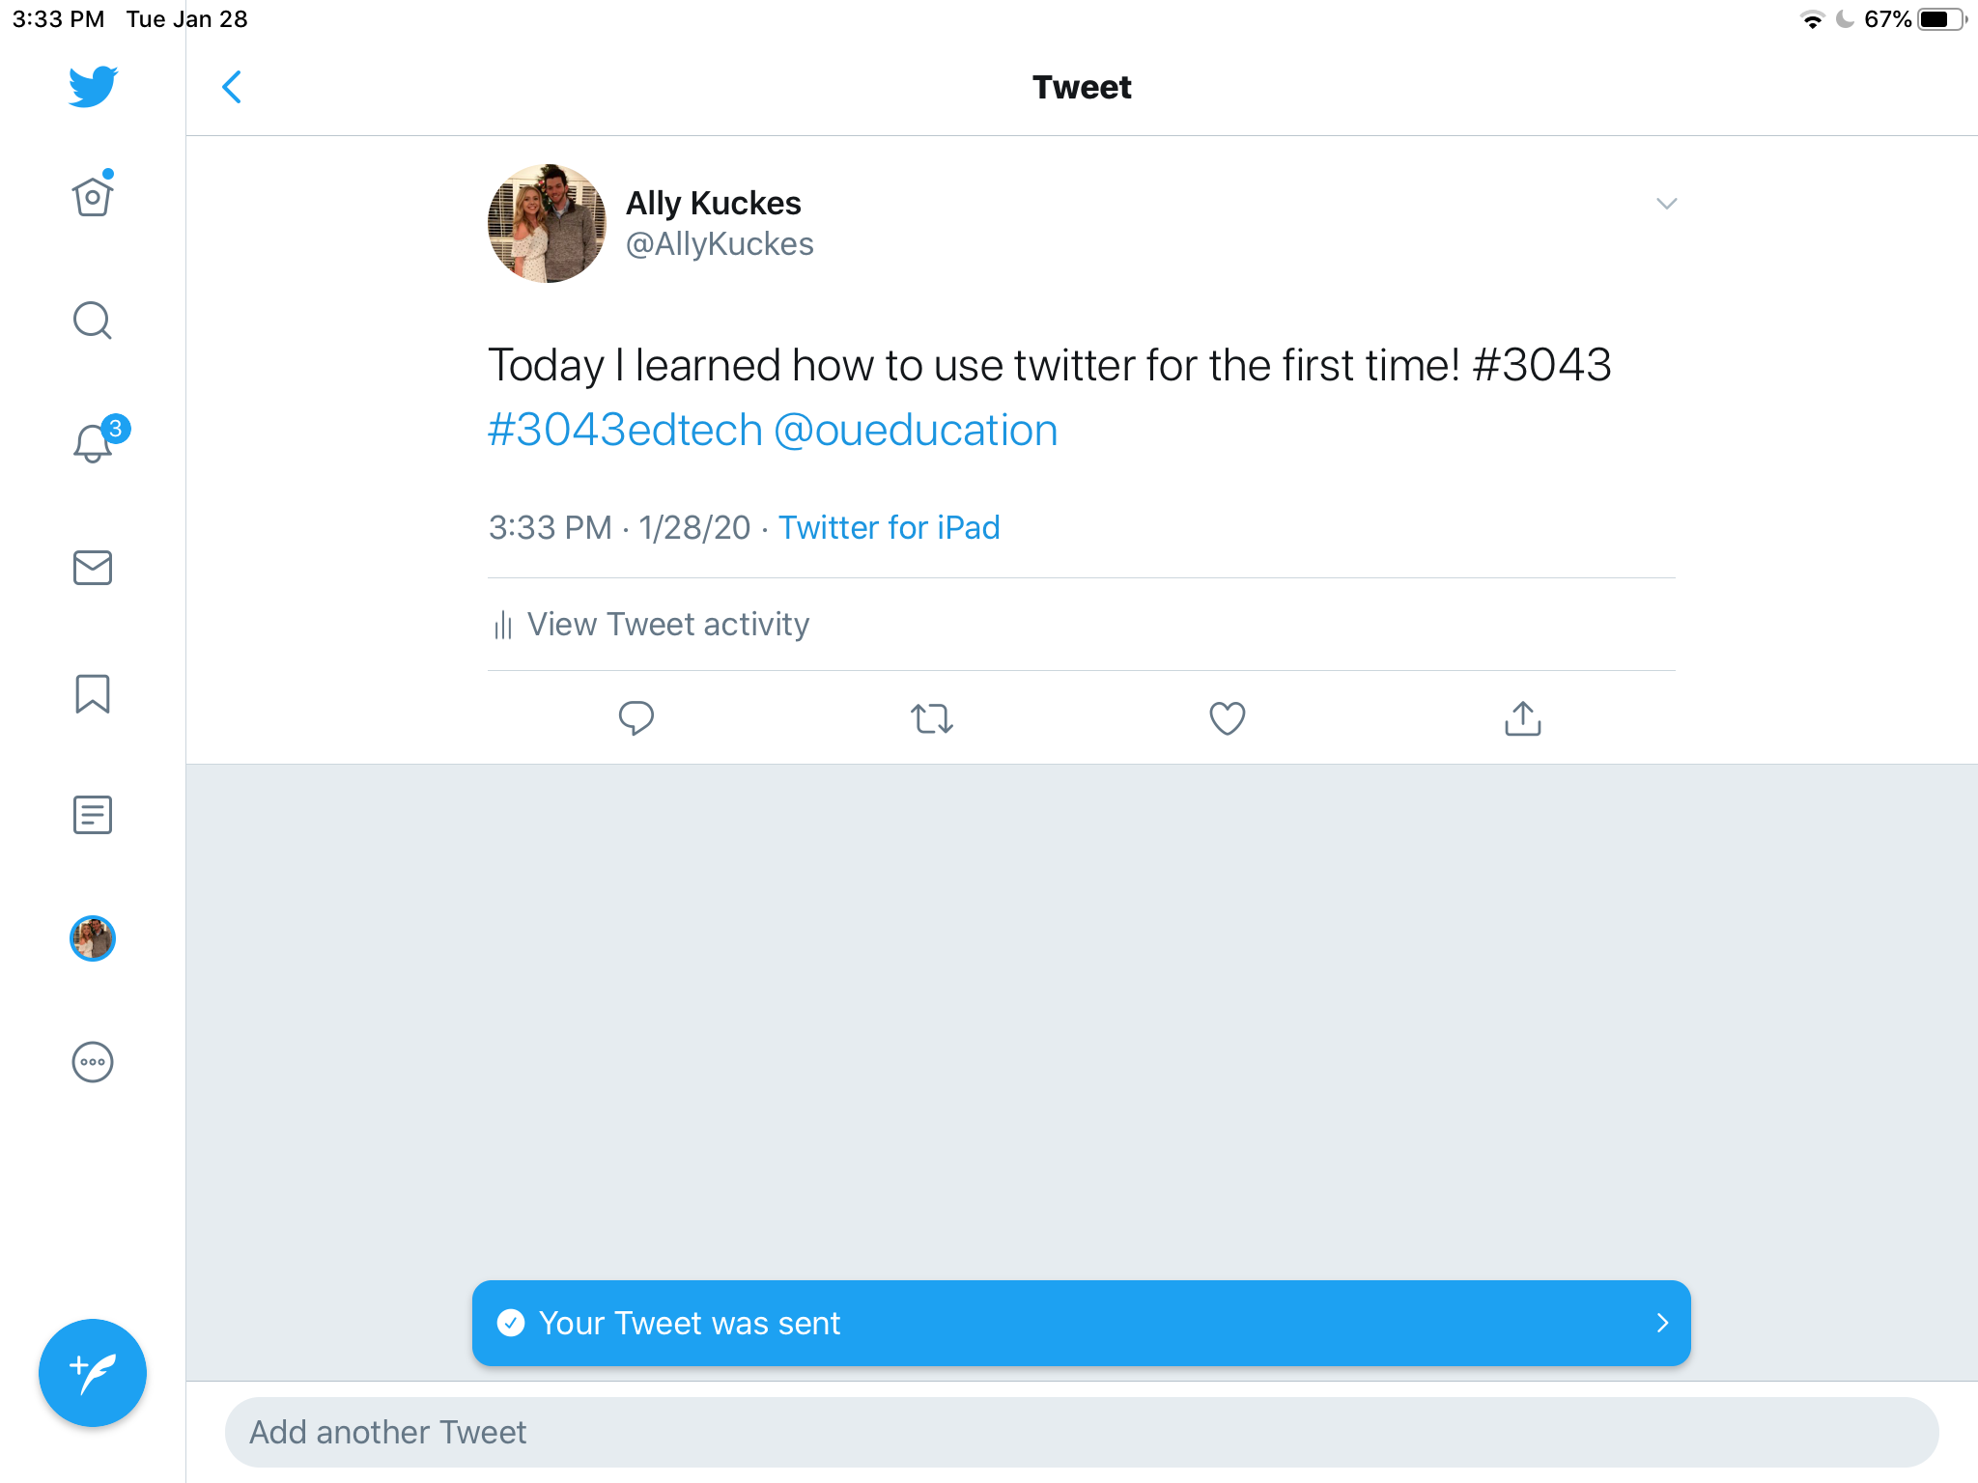Open the Search magnifier icon
The height and width of the screenshot is (1483, 1978).
[x=93, y=321]
